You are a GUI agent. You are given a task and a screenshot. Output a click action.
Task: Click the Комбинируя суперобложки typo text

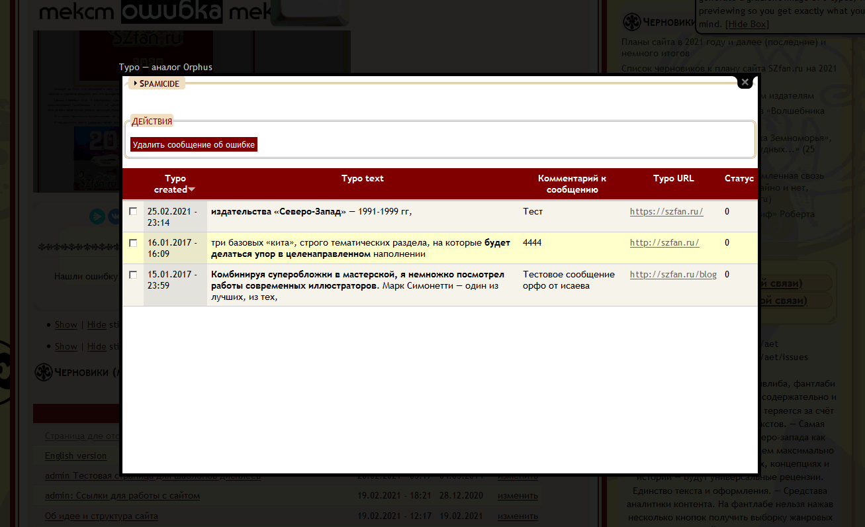358,285
